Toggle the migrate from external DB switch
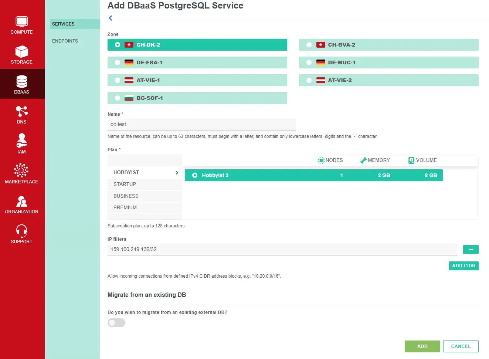Image resolution: width=489 pixels, height=359 pixels. pyautogui.click(x=116, y=323)
